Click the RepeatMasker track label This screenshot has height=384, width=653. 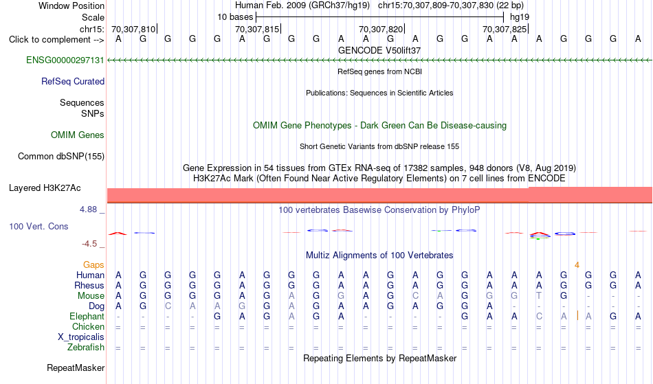(76, 368)
